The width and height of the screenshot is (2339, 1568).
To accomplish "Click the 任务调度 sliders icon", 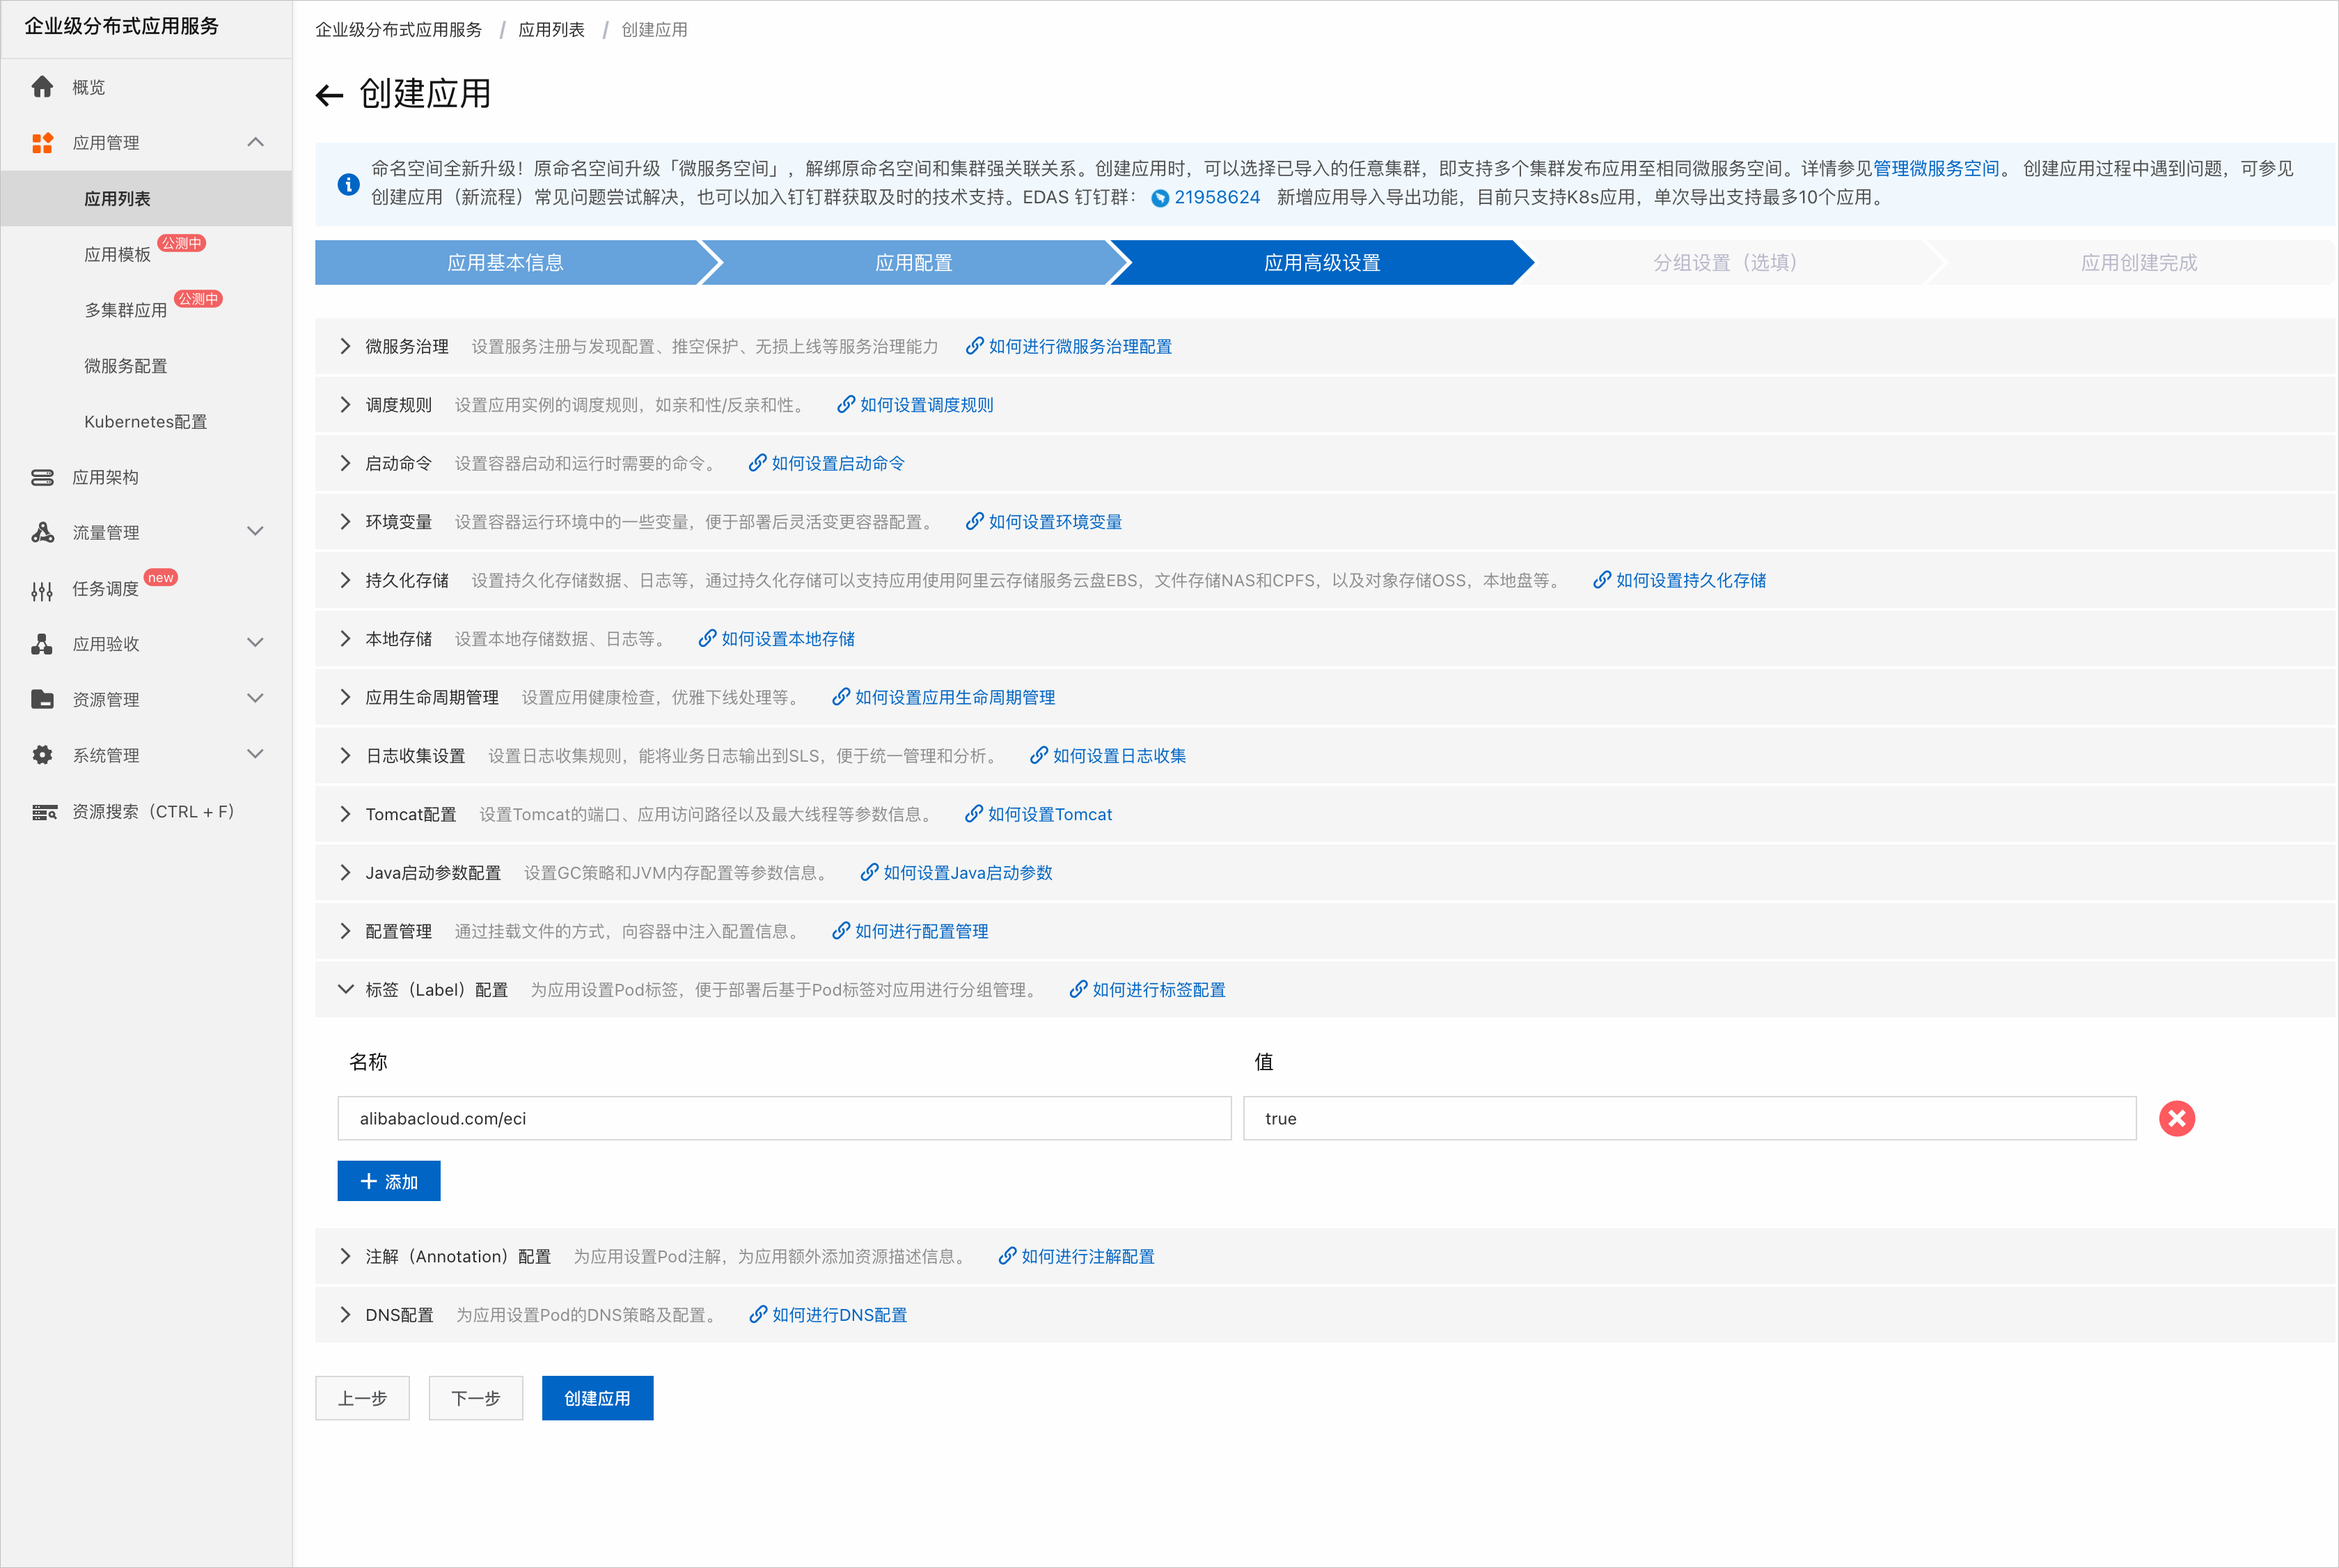I will [x=42, y=591].
